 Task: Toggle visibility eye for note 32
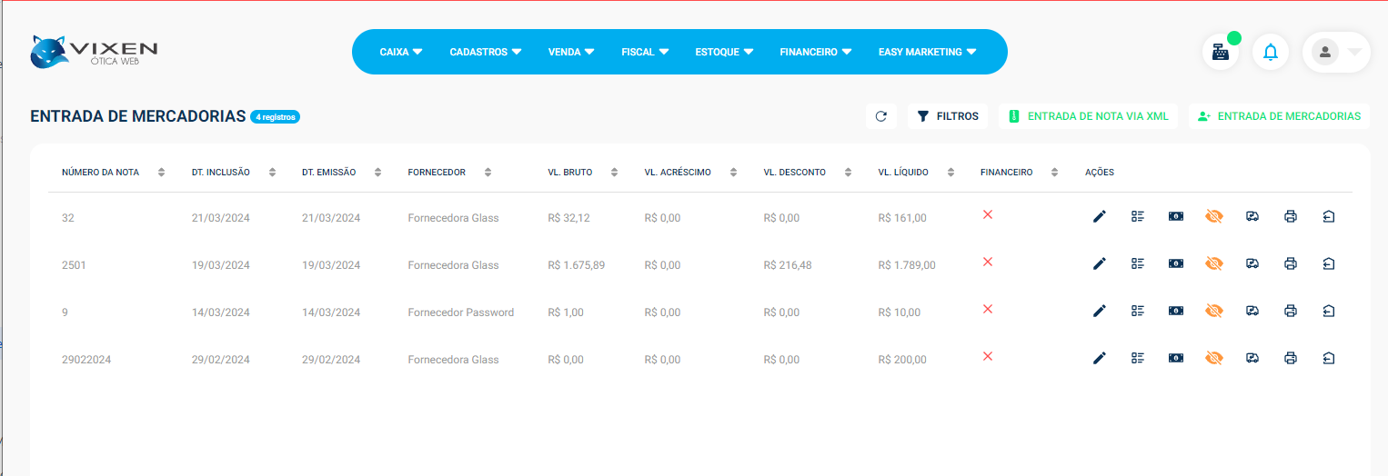[x=1213, y=216]
